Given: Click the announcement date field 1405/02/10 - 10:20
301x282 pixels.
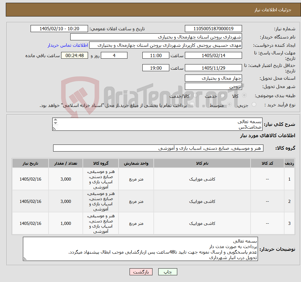Looking at the screenshot, I should (x=59, y=29).
